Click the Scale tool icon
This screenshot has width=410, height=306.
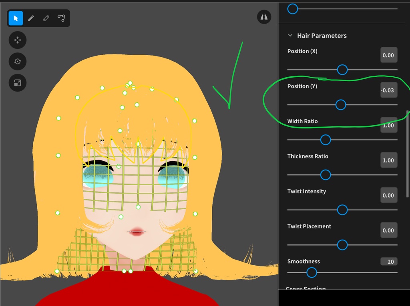pyautogui.click(x=17, y=83)
